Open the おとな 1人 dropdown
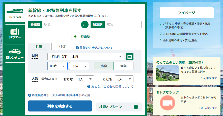The width and height of the screenshot is (223, 116). tap(85, 79)
